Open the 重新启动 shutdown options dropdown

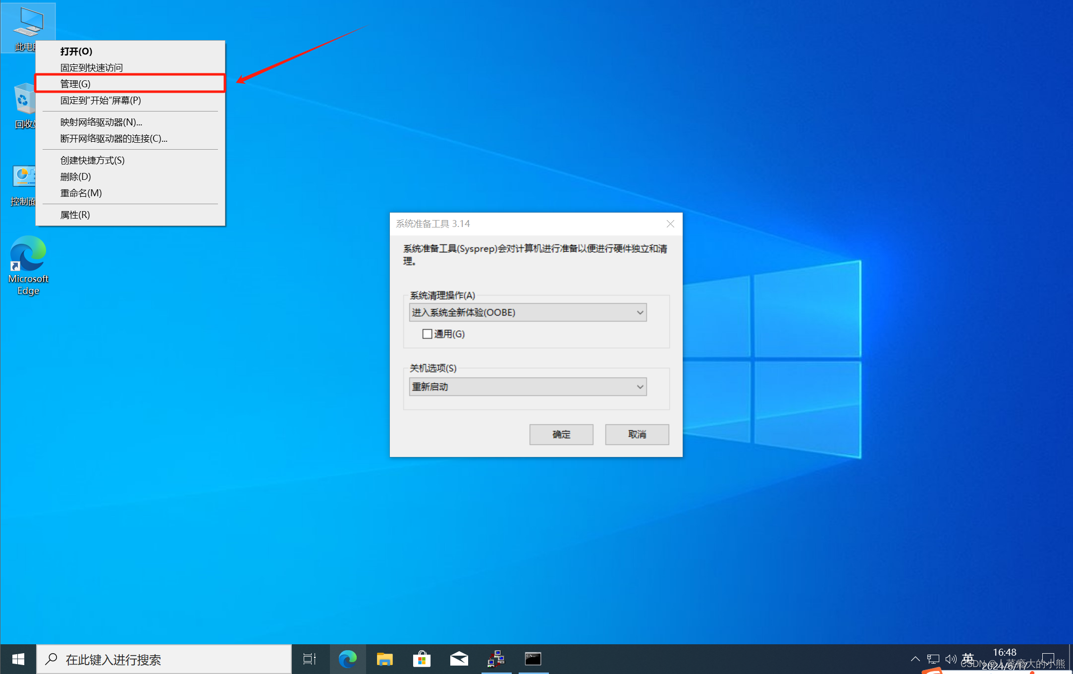coord(528,387)
